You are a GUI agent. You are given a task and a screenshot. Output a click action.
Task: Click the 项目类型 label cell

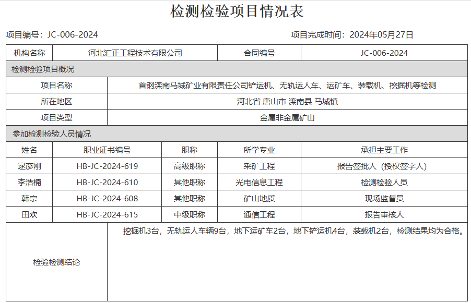(x=56, y=118)
